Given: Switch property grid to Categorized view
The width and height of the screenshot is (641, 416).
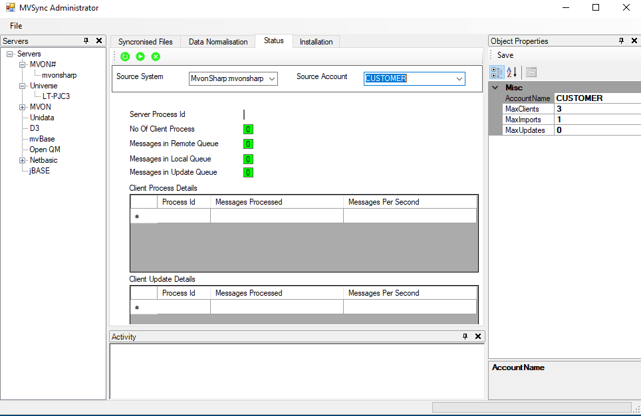Looking at the screenshot, I should pyautogui.click(x=497, y=72).
